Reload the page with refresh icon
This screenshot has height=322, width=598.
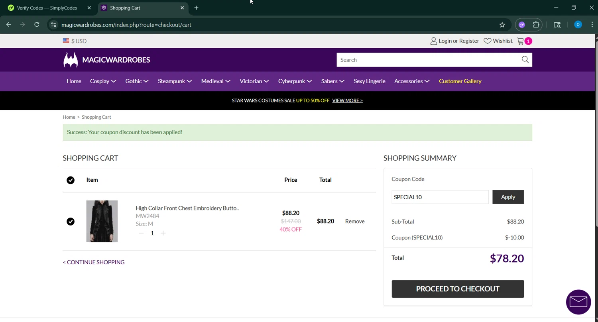coord(37,25)
